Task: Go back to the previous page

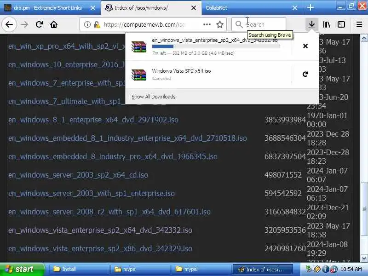Action: (9, 24)
